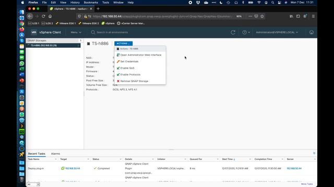Select TS-h886 (192.168.50.29) in QNAP Storages list
This screenshot has width=334, height=187.
point(53,45)
